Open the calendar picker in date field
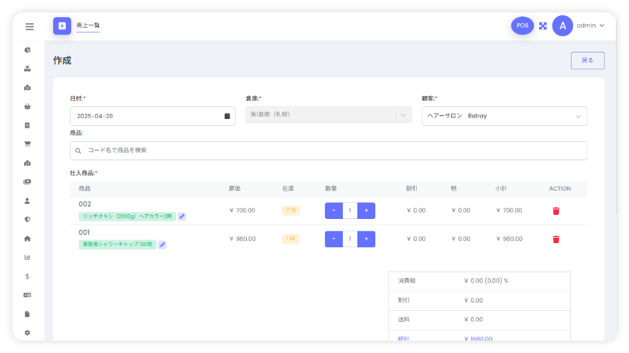Image resolution: width=629 pixels, height=353 pixels. pyautogui.click(x=227, y=116)
